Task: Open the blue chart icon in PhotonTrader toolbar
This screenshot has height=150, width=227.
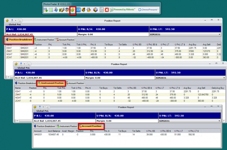Action: point(78,10)
